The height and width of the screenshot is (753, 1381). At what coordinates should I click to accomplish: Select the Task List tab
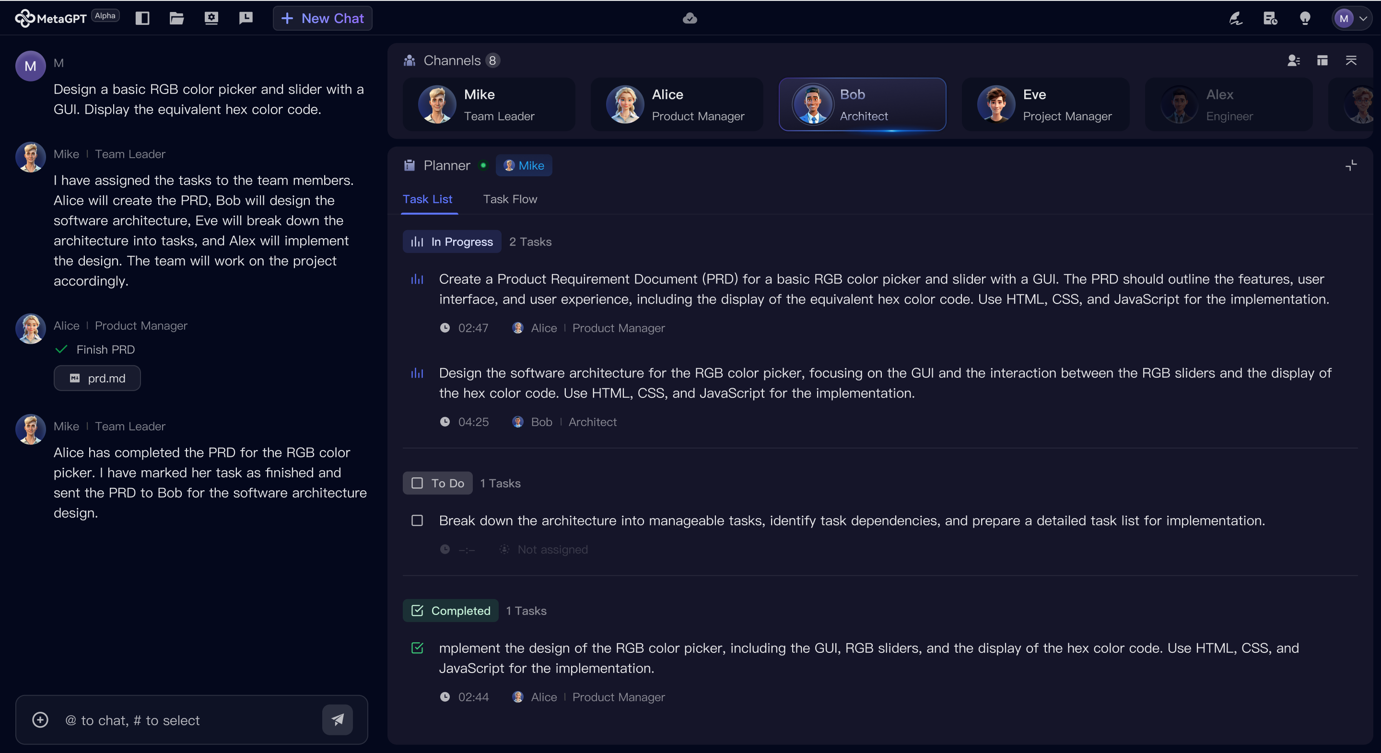(x=427, y=199)
